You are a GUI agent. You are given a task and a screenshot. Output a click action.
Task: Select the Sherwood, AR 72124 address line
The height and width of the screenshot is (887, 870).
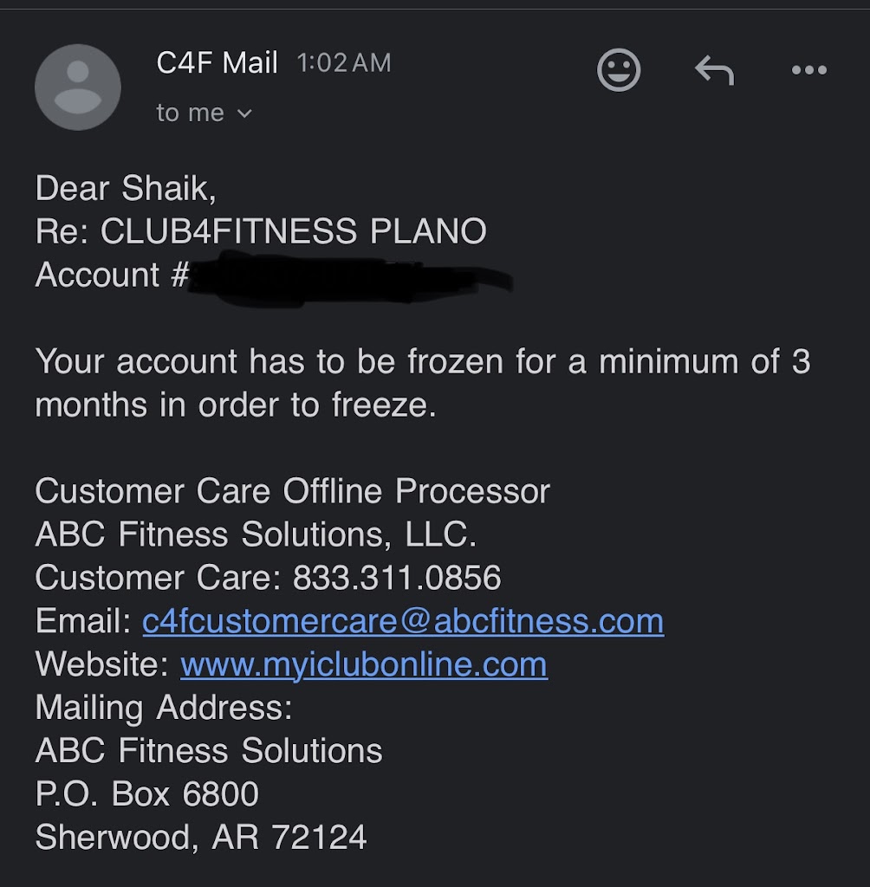click(x=200, y=837)
